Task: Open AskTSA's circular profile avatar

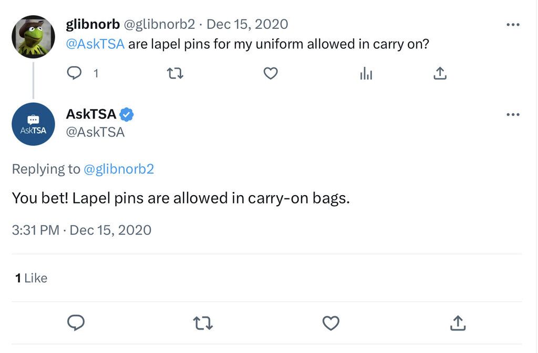Action: [33, 124]
